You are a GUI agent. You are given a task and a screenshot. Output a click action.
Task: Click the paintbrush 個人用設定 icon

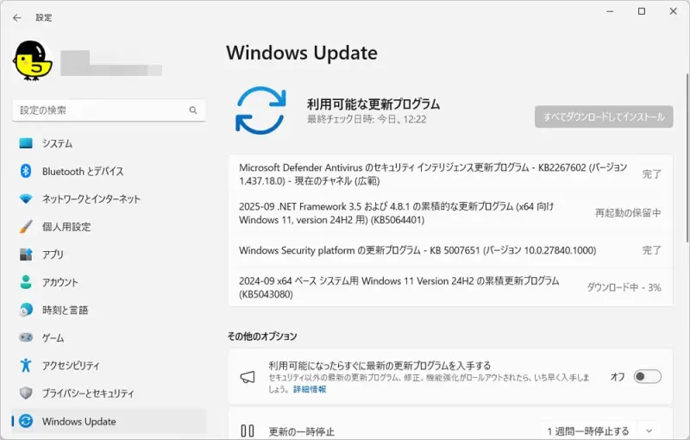[x=26, y=227]
